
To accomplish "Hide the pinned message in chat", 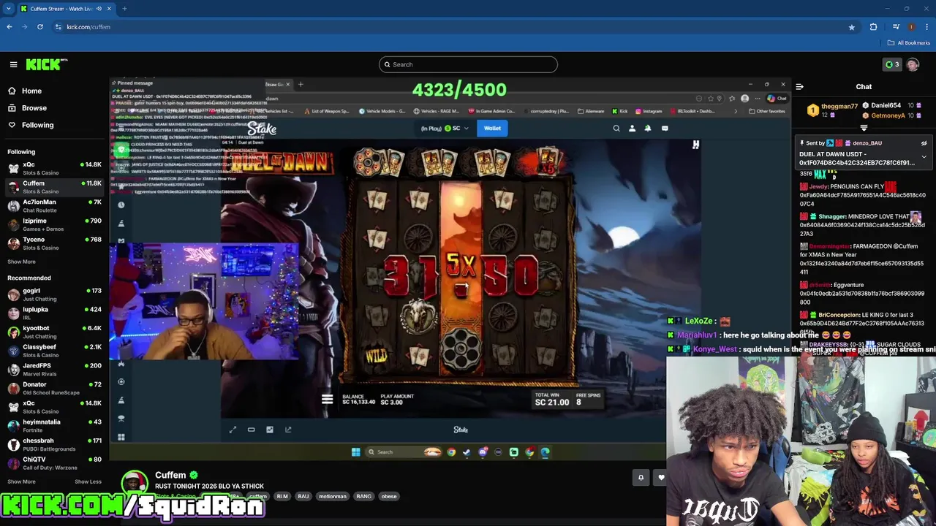I will (x=924, y=143).
